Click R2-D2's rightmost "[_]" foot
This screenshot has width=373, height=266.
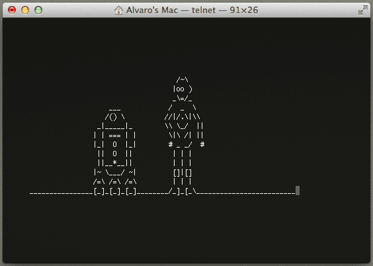131,191
